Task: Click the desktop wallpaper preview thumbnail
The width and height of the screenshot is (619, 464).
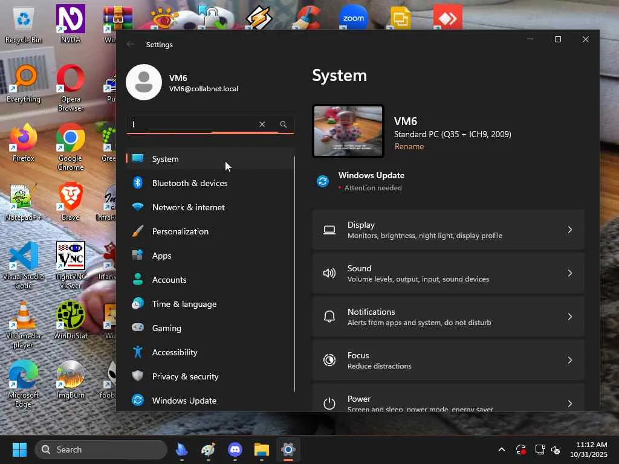Action: 348,131
